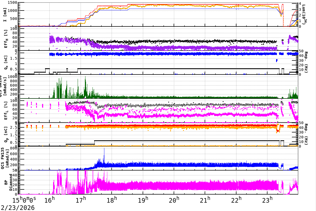Click the Eff_H [%] axis title
The image size is (316, 211).
click(x=6, y=39)
